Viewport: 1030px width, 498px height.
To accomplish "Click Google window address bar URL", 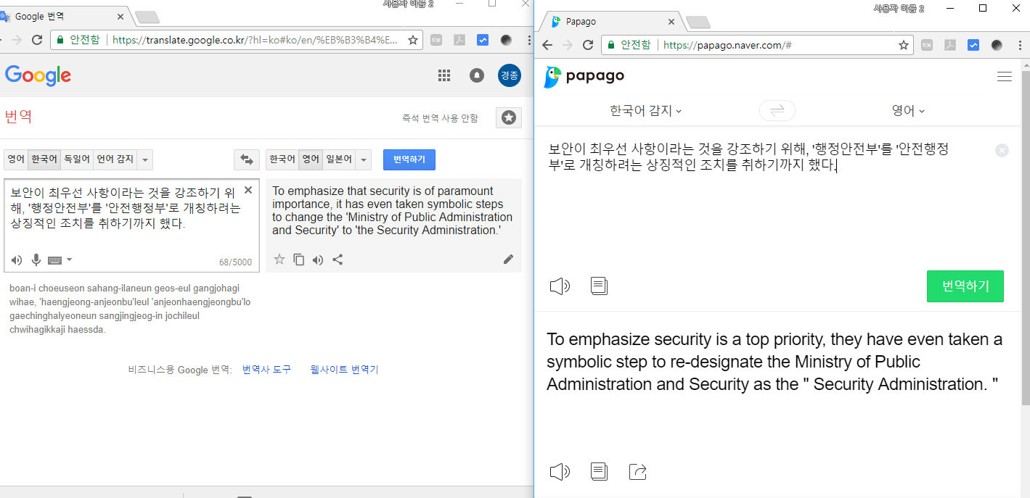I will pyautogui.click(x=255, y=41).
